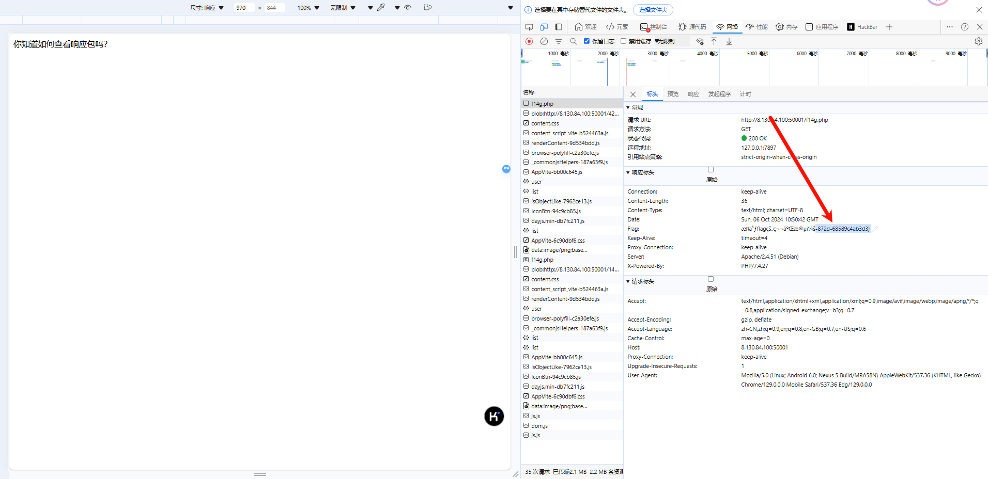988x479 pixels.
Task: Open network conditions wifi-gear icon
Action: click(x=700, y=41)
